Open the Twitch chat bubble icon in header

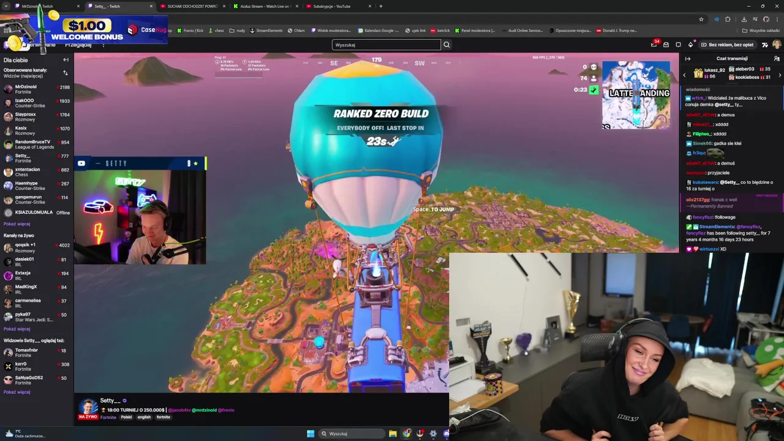point(678,45)
